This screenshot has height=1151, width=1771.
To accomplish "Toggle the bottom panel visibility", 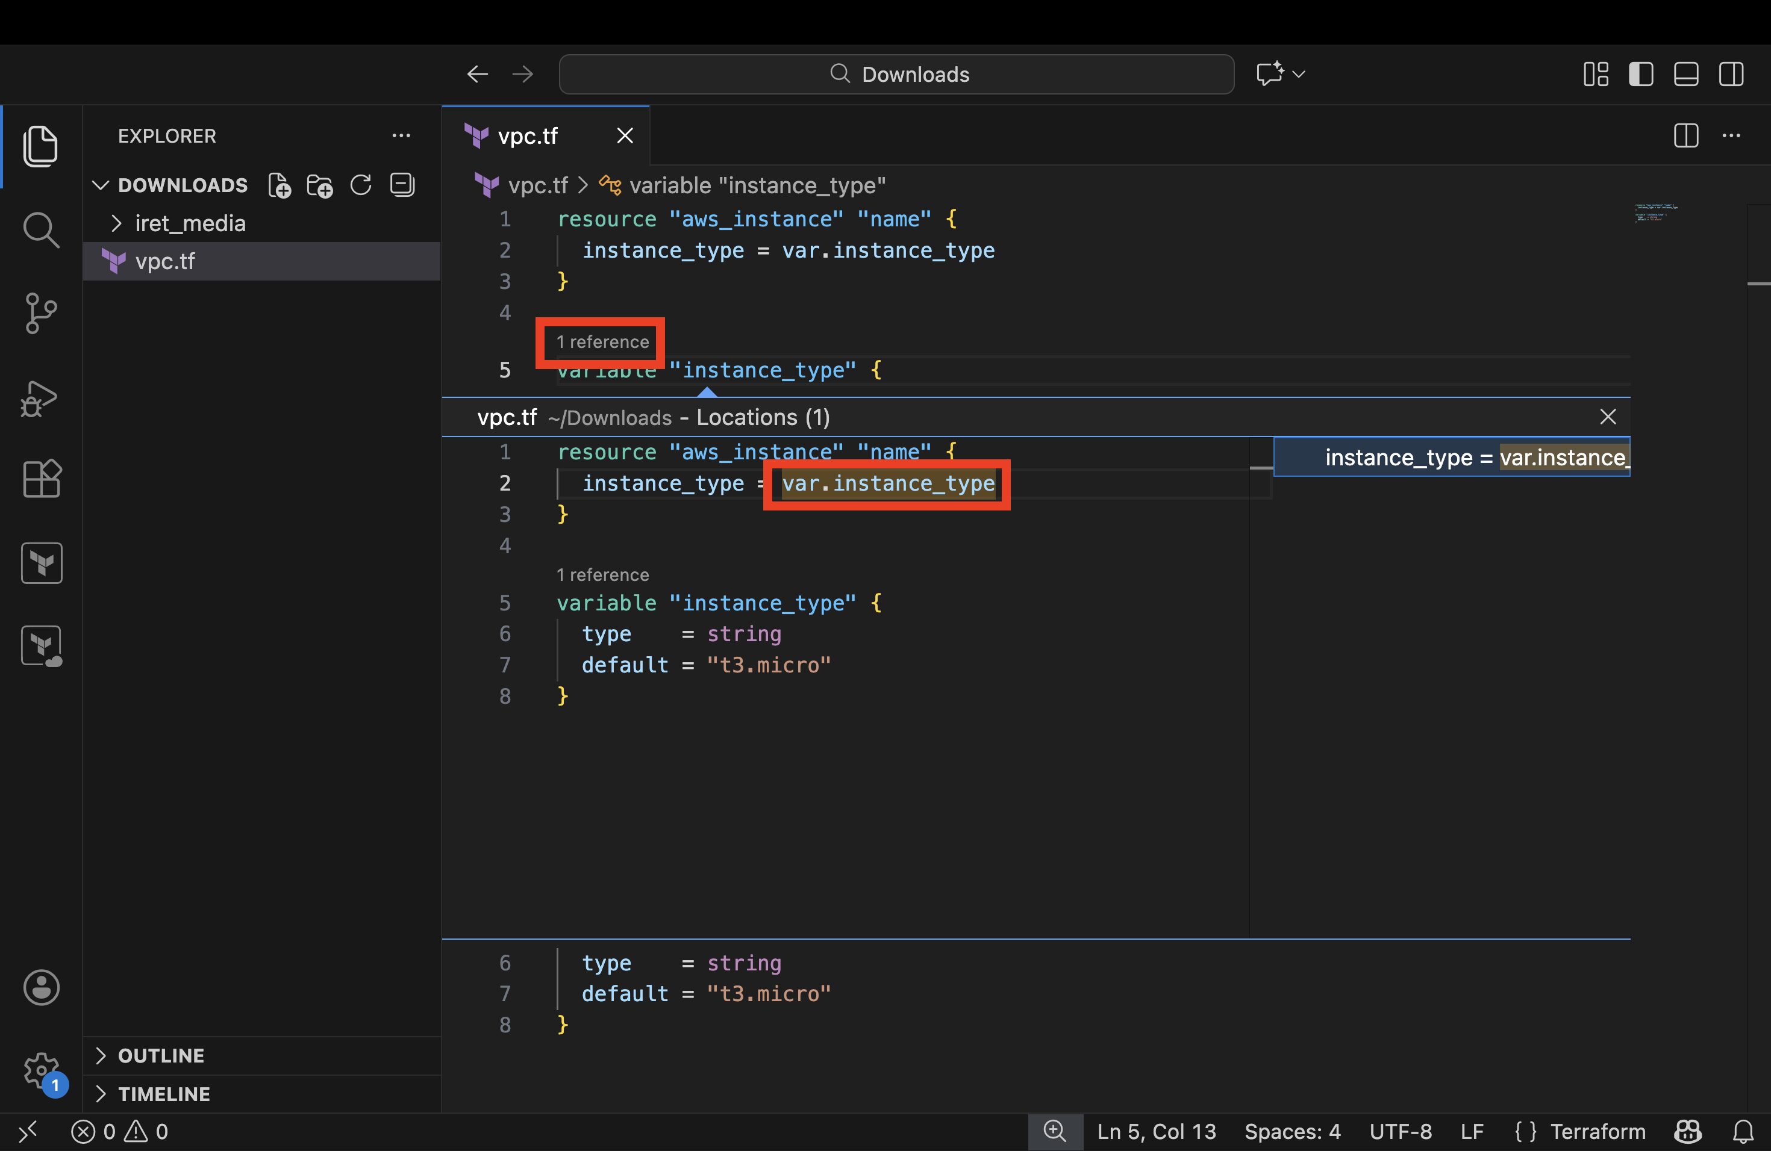I will pos(1685,75).
